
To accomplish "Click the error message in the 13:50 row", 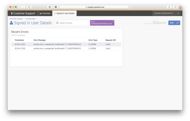I will (x=57, y=48).
